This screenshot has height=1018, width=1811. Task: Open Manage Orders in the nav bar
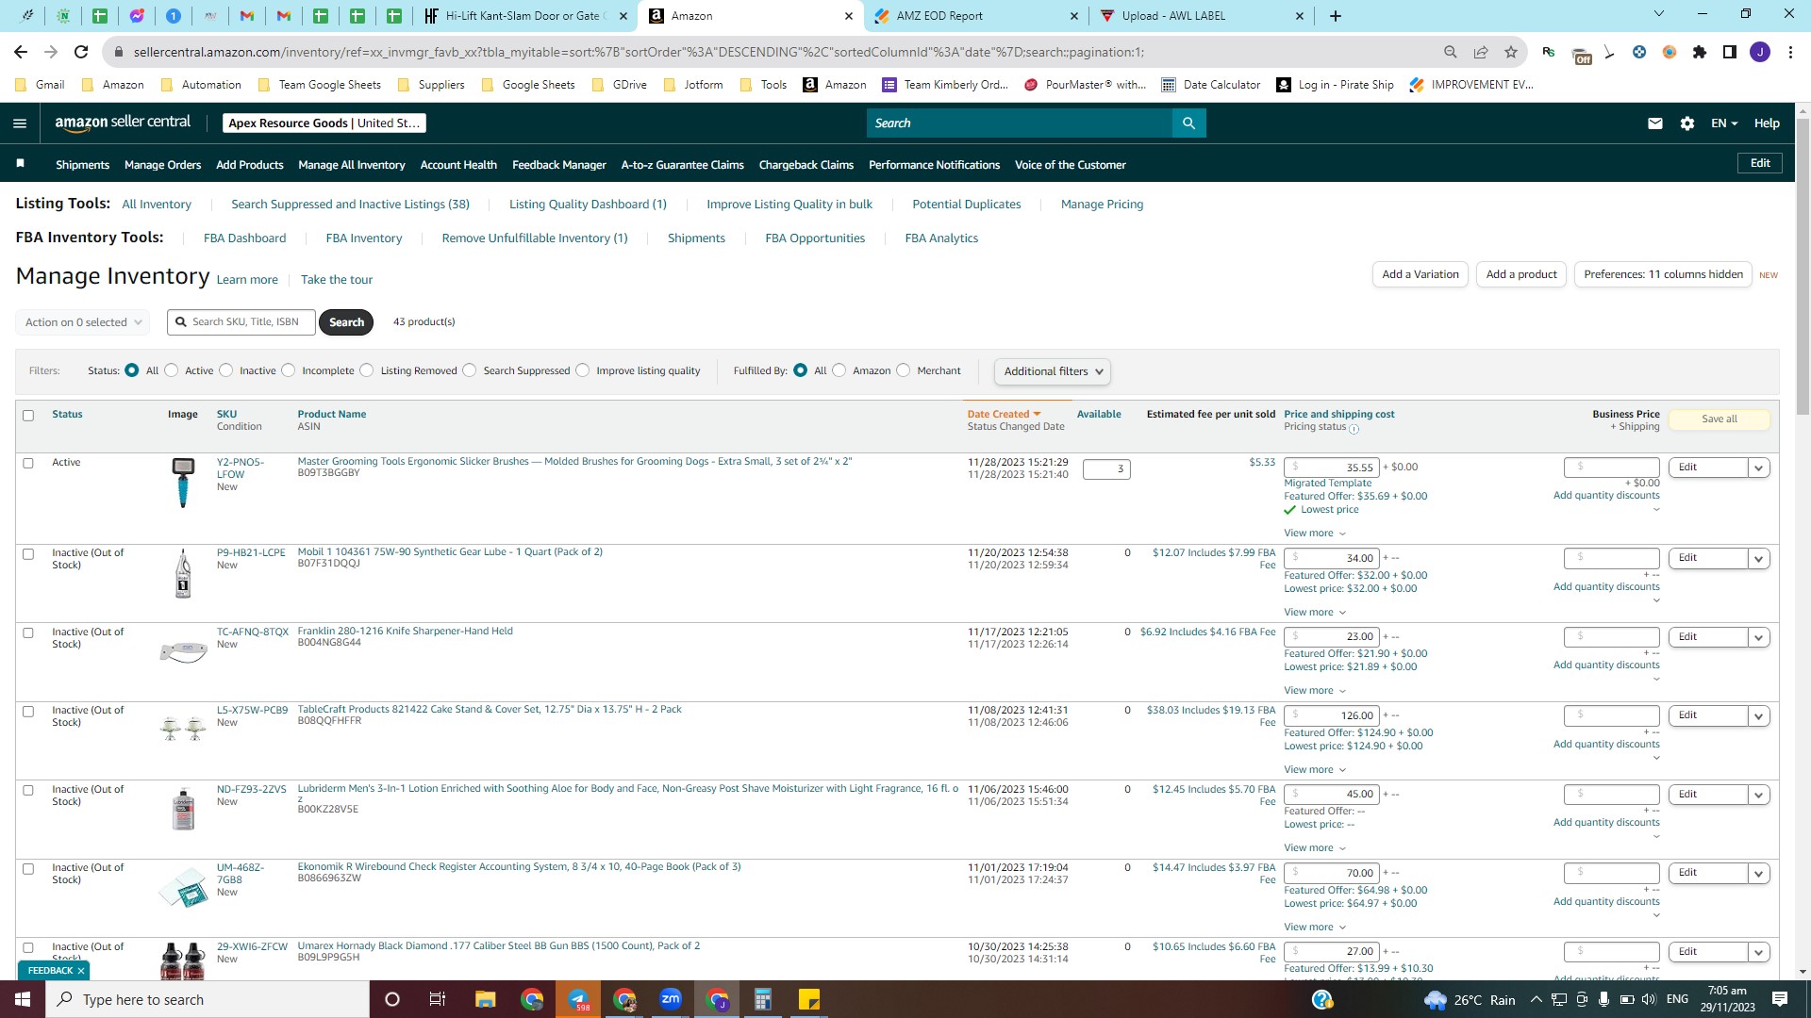click(162, 165)
